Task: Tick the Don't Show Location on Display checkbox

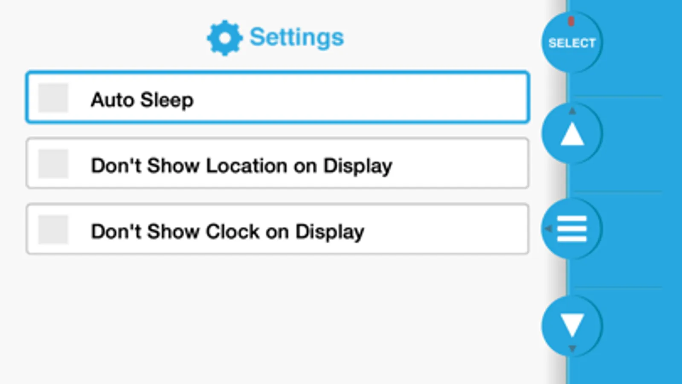Action: [x=53, y=163]
